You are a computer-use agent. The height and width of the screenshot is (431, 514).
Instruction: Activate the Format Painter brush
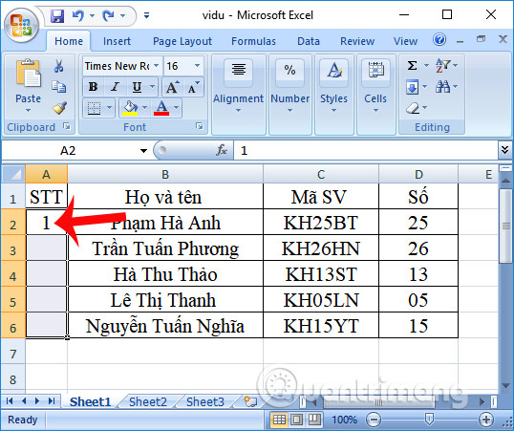click(59, 108)
